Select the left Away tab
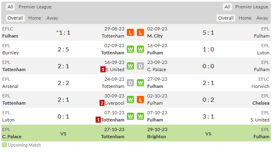 click(52, 18)
